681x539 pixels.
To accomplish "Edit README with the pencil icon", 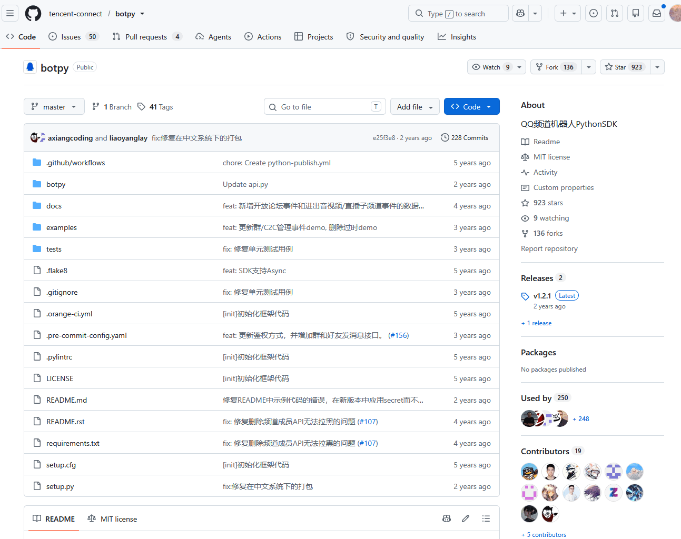I will tap(466, 518).
